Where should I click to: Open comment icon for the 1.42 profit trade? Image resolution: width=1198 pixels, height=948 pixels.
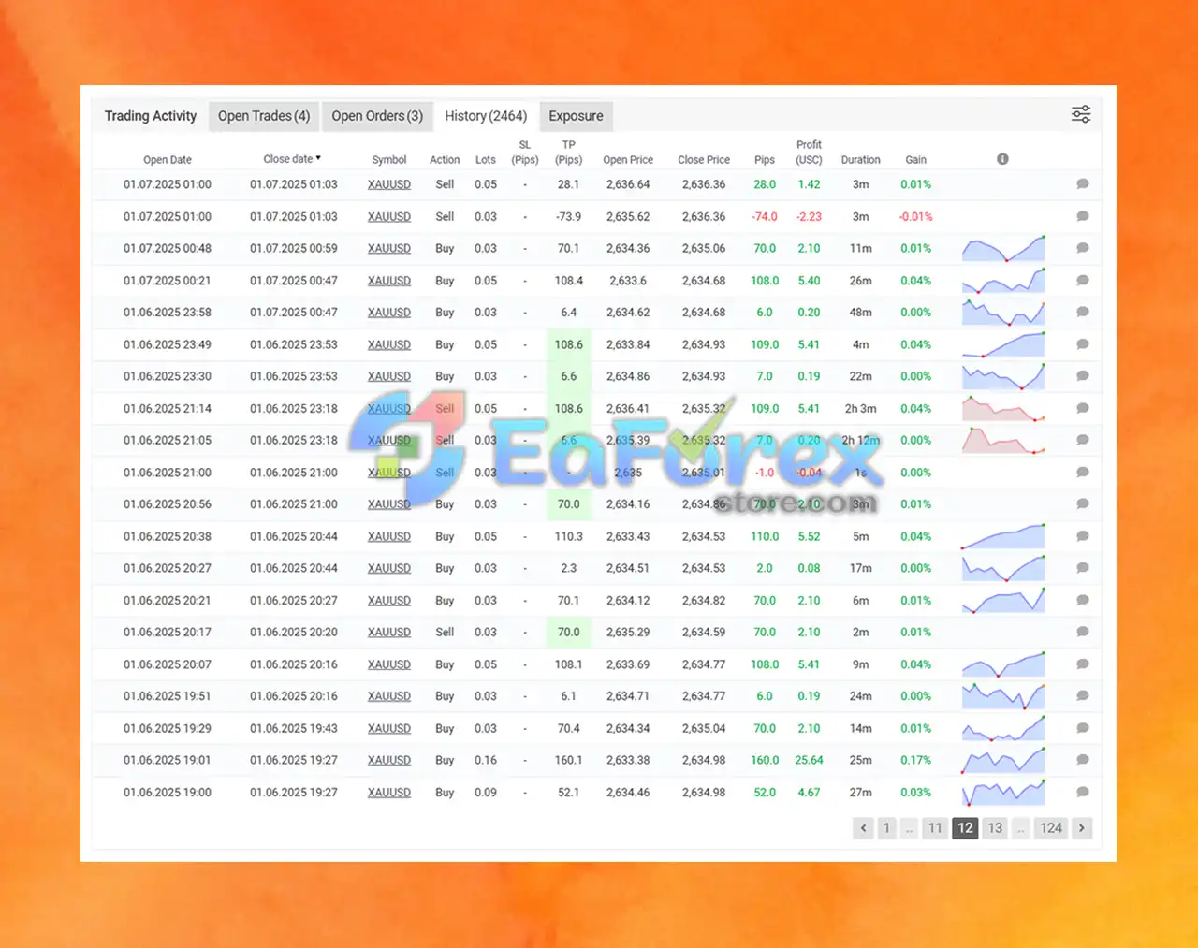pos(1082,184)
